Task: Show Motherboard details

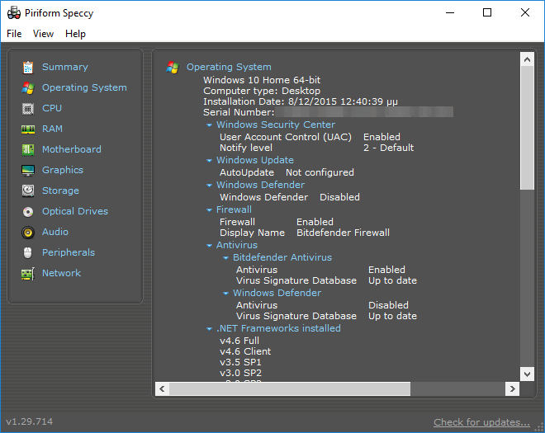Action: coord(72,149)
